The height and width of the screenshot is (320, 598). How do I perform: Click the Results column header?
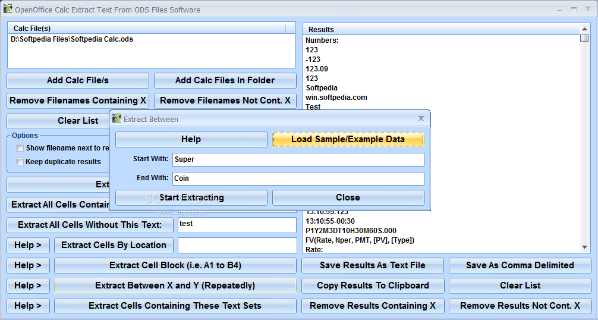441,29
